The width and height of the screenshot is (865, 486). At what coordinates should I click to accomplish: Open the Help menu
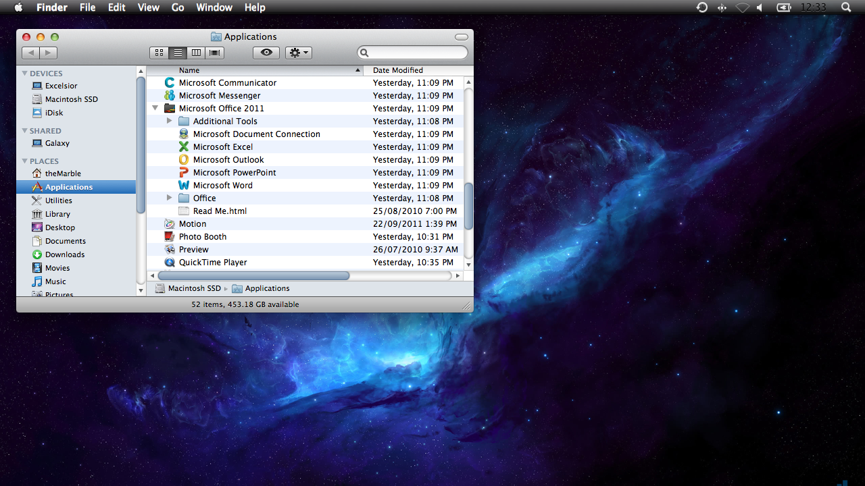coord(255,7)
